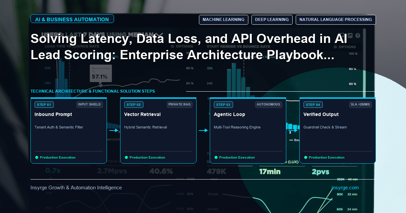406x213 pixels.
Task: Select the 'Vector Retrieval' card title
Action: 142,114
